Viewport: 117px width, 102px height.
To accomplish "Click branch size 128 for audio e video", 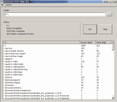I will (x=83, y=61).
